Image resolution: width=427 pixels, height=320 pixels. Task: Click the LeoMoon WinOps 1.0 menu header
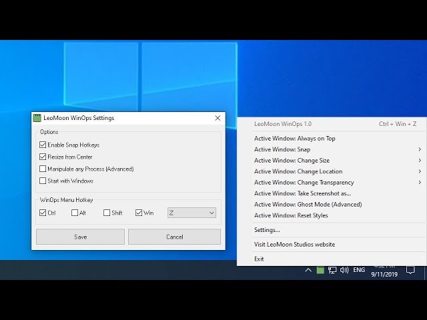pyautogui.click(x=283, y=124)
